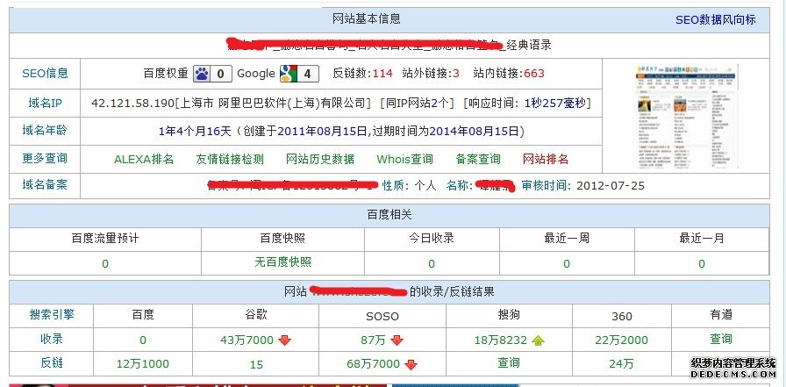Image resolution: width=786 pixels, height=387 pixels.
Task: Open the red 网站排名 link
Action: (545, 159)
